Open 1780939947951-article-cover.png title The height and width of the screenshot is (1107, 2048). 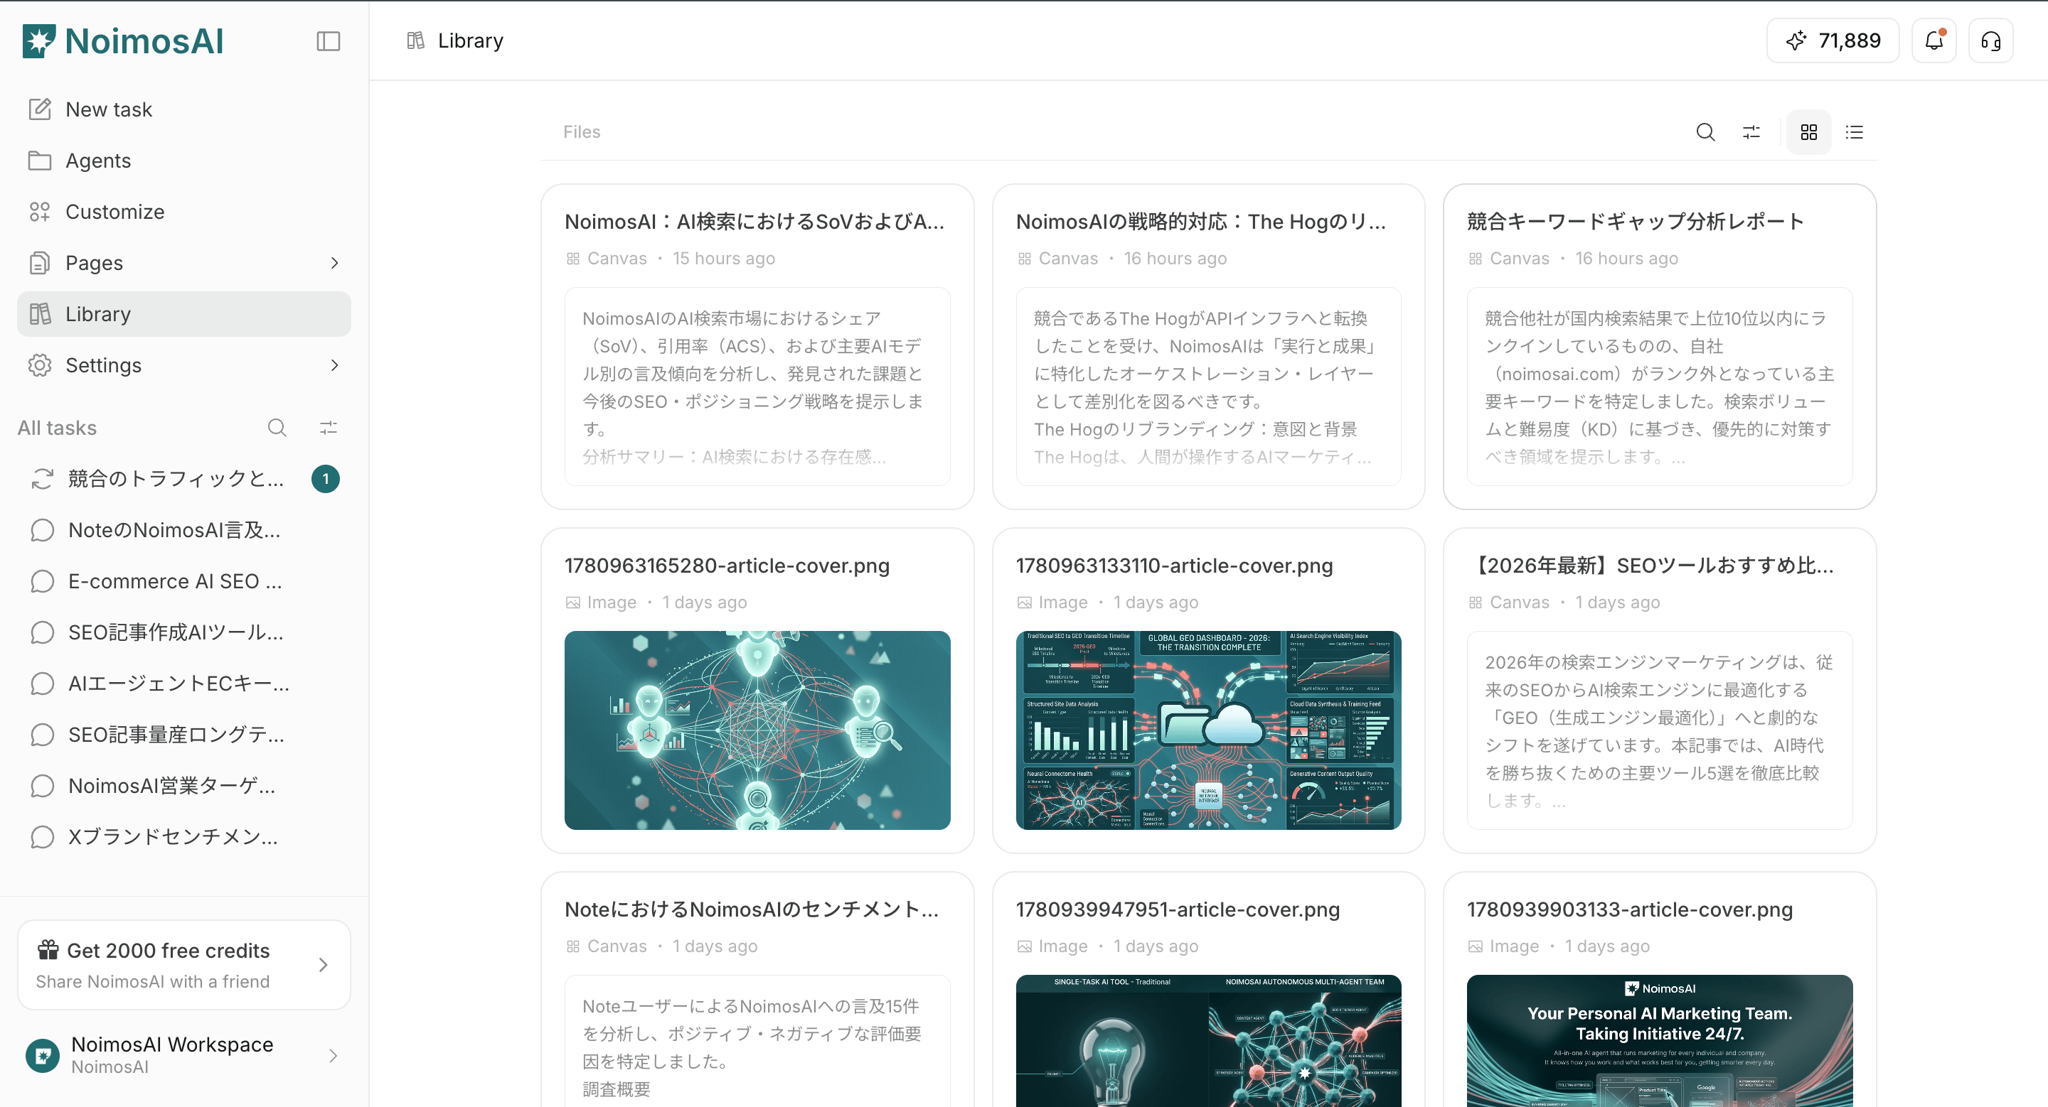click(1178, 909)
